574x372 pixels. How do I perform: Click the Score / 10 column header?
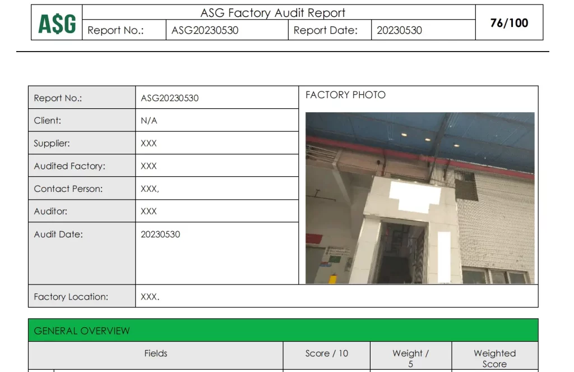pyautogui.click(x=326, y=354)
